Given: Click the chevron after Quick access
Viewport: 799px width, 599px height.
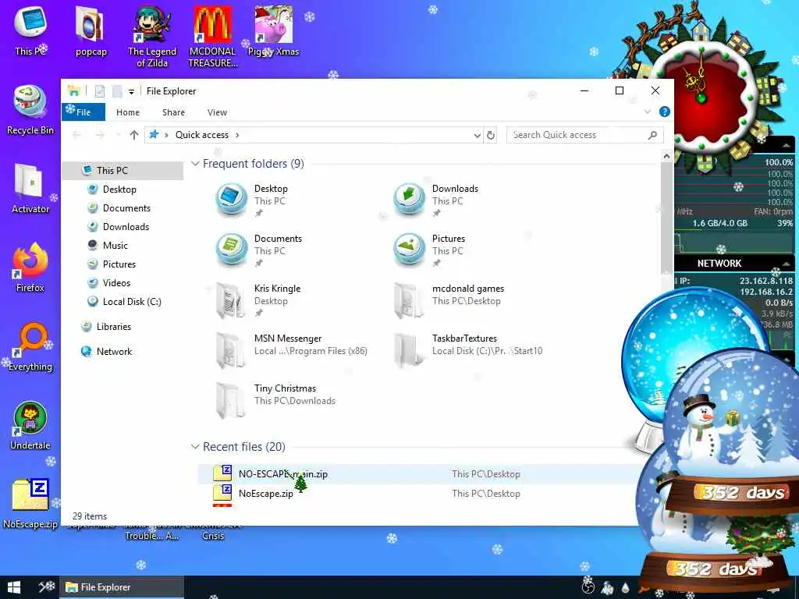Looking at the screenshot, I should click(237, 135).
